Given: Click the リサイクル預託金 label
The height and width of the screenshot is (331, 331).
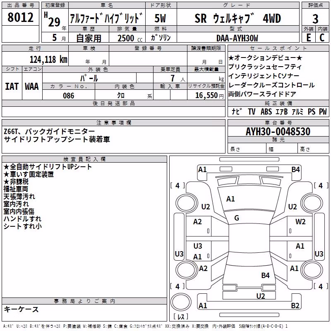Looking at the screenshot, I should tap(206, 86).
